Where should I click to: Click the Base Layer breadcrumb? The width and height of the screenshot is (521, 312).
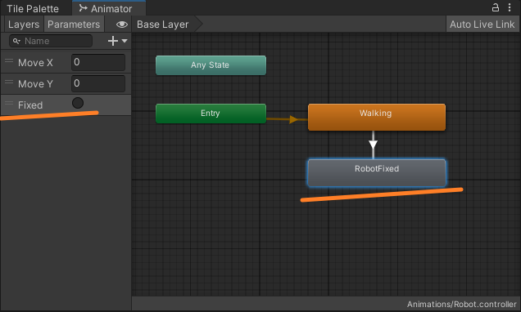(162, 25)
